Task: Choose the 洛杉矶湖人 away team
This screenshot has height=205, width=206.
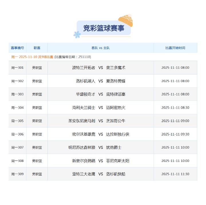Action: (85, 81)
